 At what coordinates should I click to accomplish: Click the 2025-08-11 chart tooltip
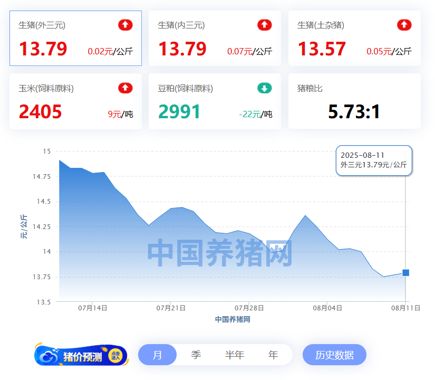pos(374,160)
